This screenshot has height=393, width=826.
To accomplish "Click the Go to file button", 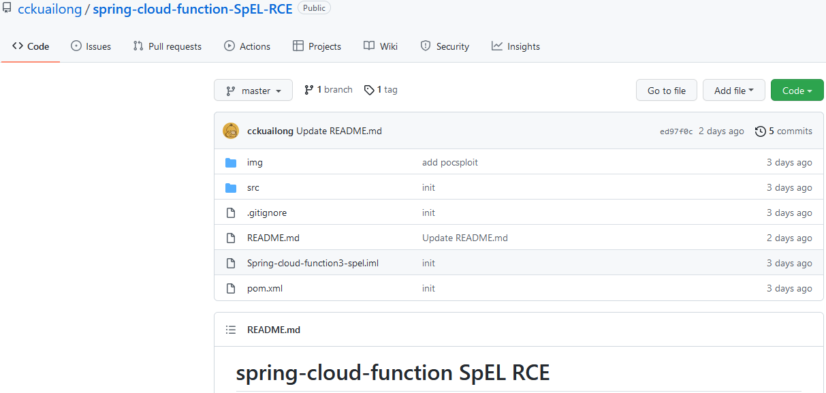I will point(667,91).
